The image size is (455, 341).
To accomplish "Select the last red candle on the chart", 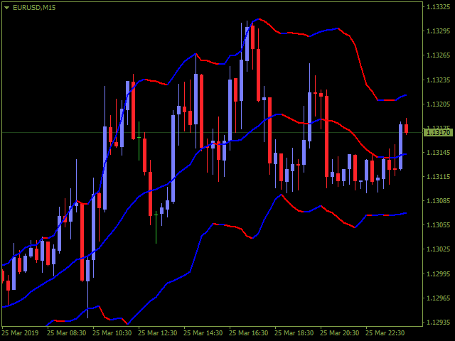I will tap(406, 129).
